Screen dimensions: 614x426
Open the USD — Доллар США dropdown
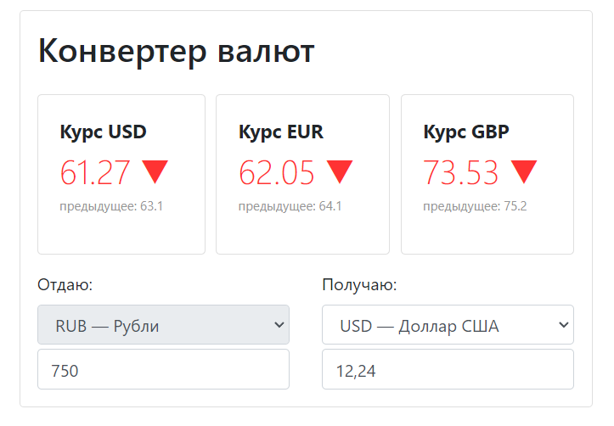(448, 325)
